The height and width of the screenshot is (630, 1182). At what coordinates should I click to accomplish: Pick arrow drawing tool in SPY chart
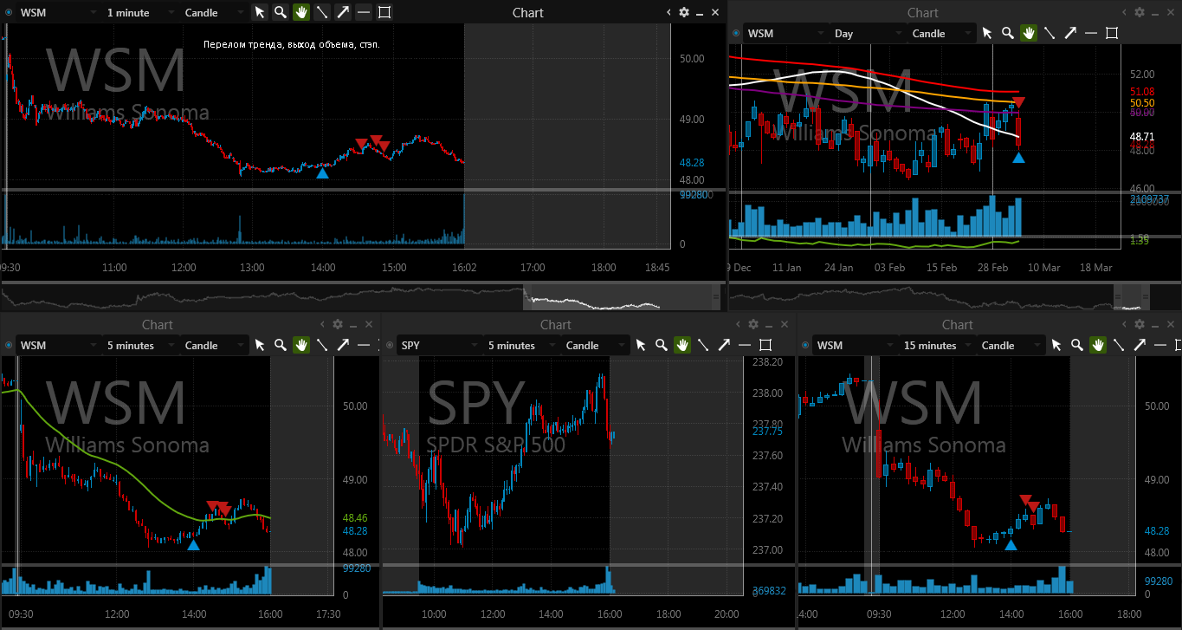click(x=724, y=345)
